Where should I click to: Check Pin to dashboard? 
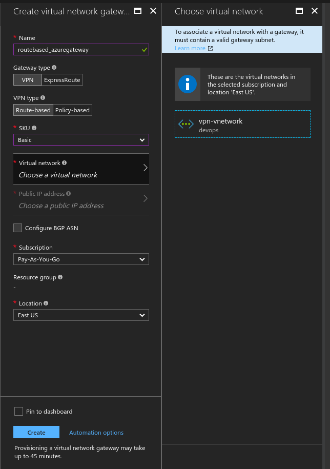[x=18, y=411]
